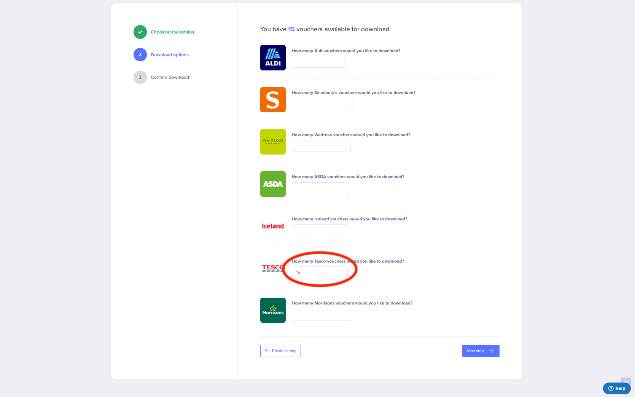Go back with Previous step button

[x=280, y=351]
